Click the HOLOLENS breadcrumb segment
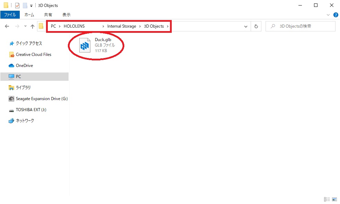The image size is (340, 204). pyautogui.click(x=74, y=26)
